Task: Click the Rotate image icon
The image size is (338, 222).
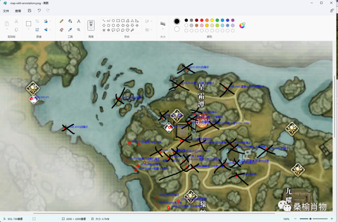Action: coord(46,21)
